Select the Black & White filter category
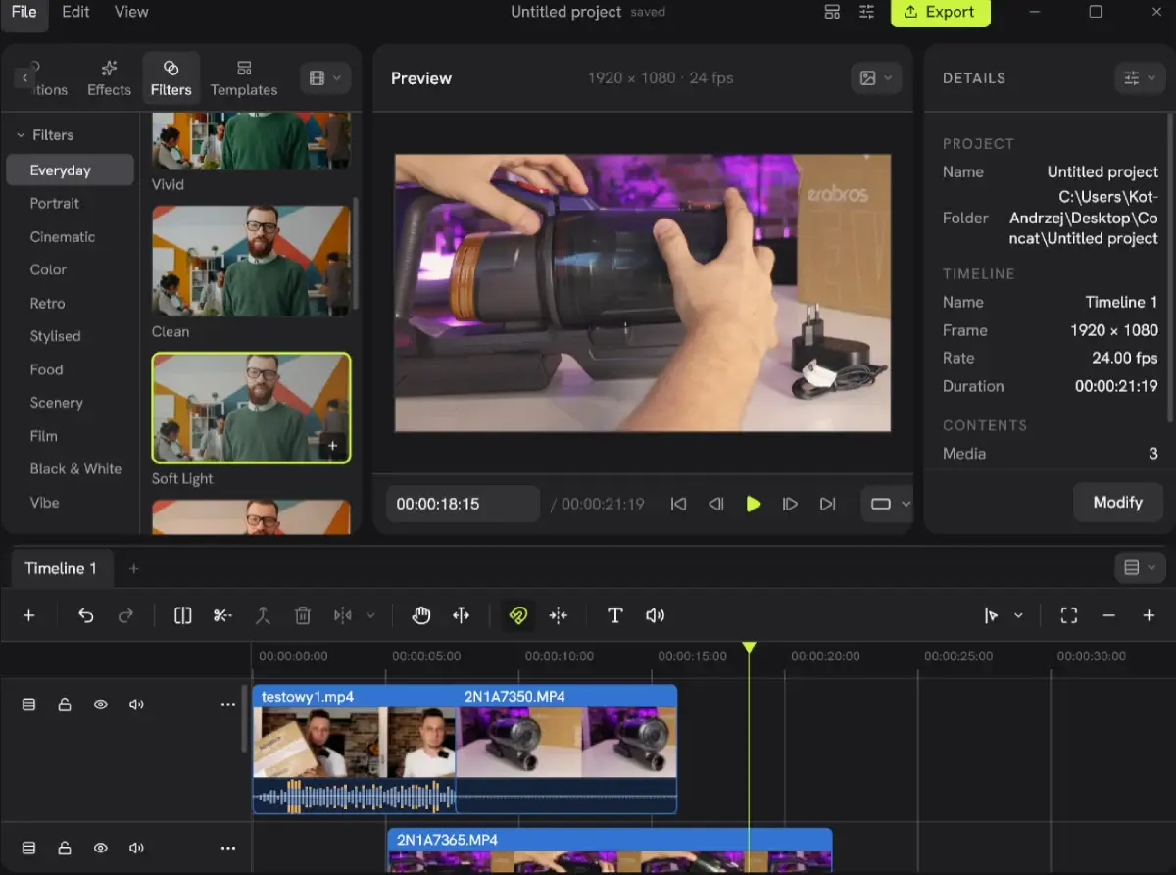 (75, 468)
